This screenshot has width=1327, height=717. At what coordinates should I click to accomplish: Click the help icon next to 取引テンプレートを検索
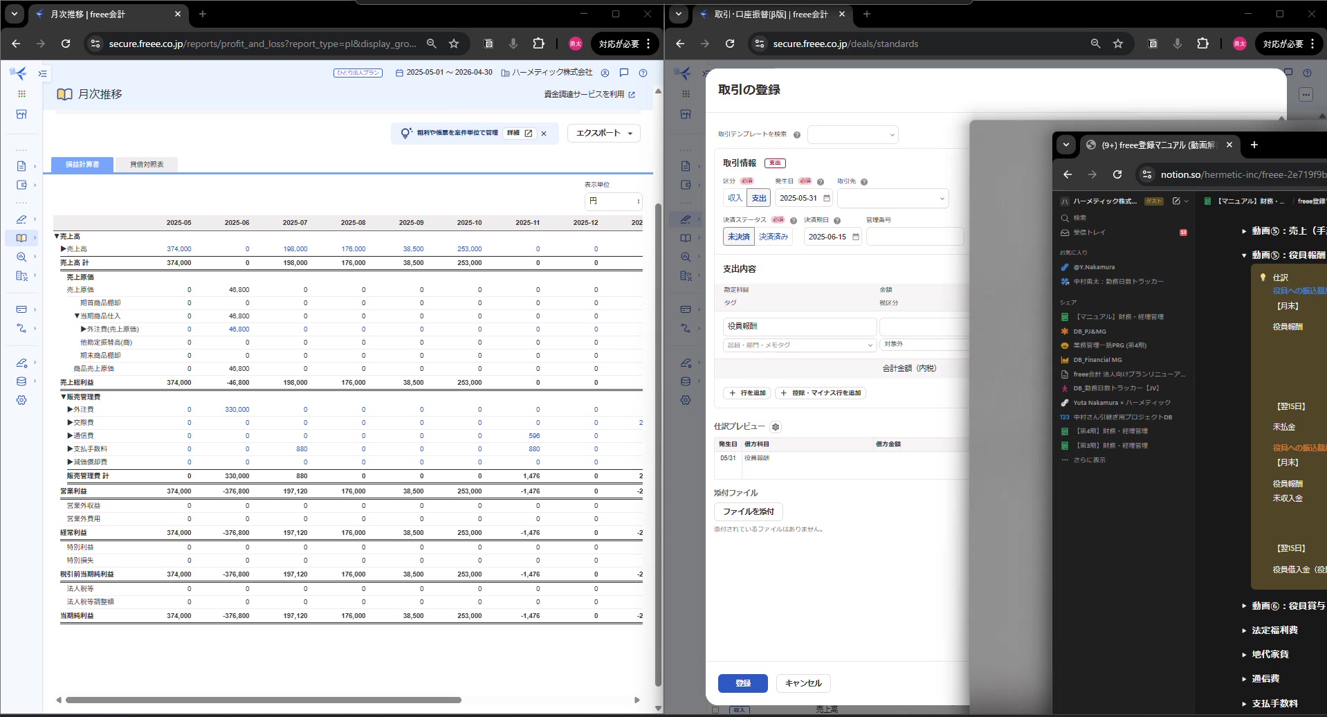point(796,135)
